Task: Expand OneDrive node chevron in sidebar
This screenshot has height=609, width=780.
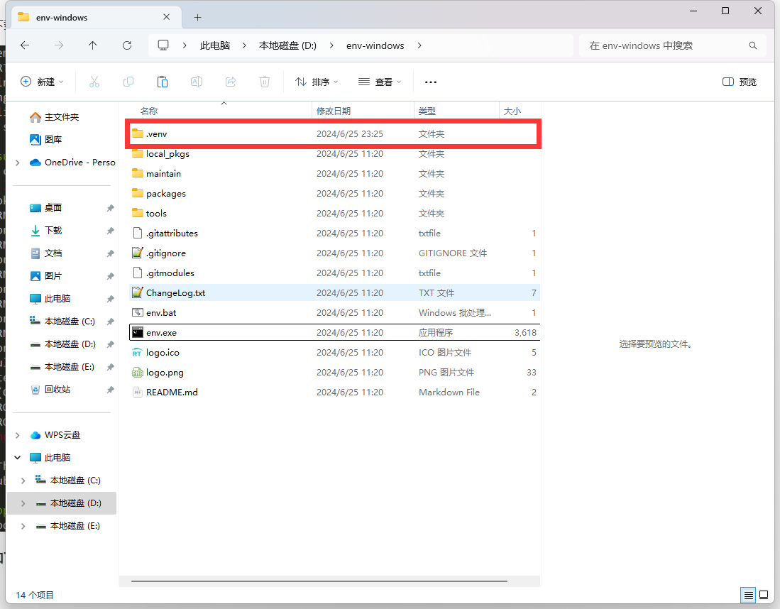Action: click(18, 163)
